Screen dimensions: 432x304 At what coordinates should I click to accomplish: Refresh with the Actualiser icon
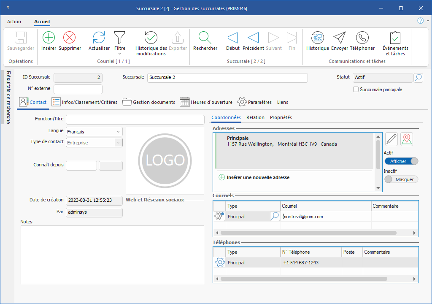[99, 38]
